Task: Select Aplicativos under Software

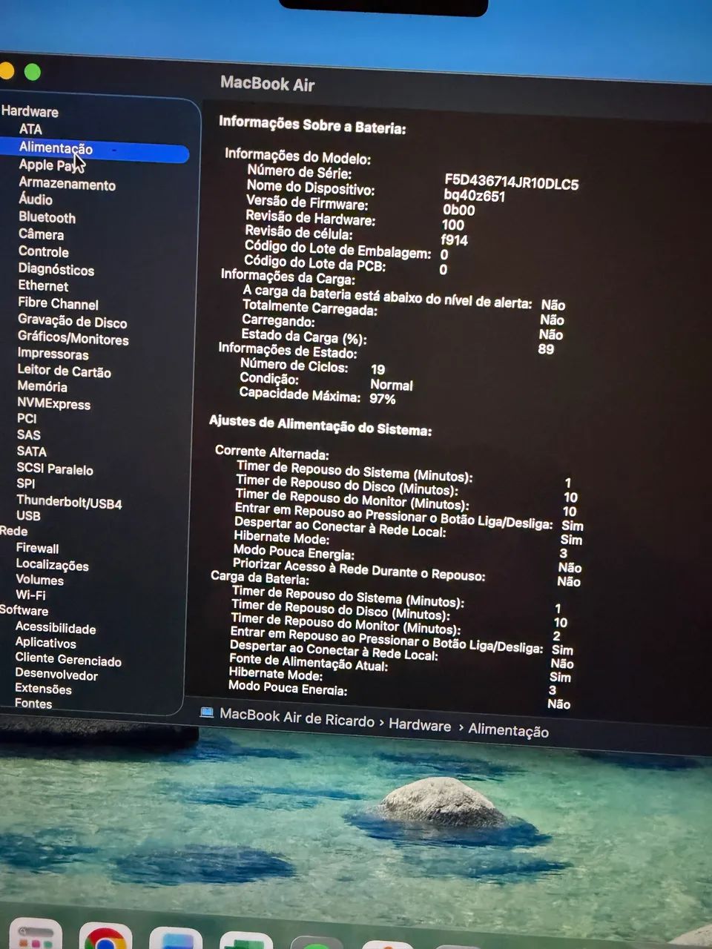Action: (45, 644)
